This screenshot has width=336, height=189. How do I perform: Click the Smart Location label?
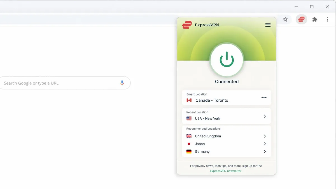(x=197, y=94)
